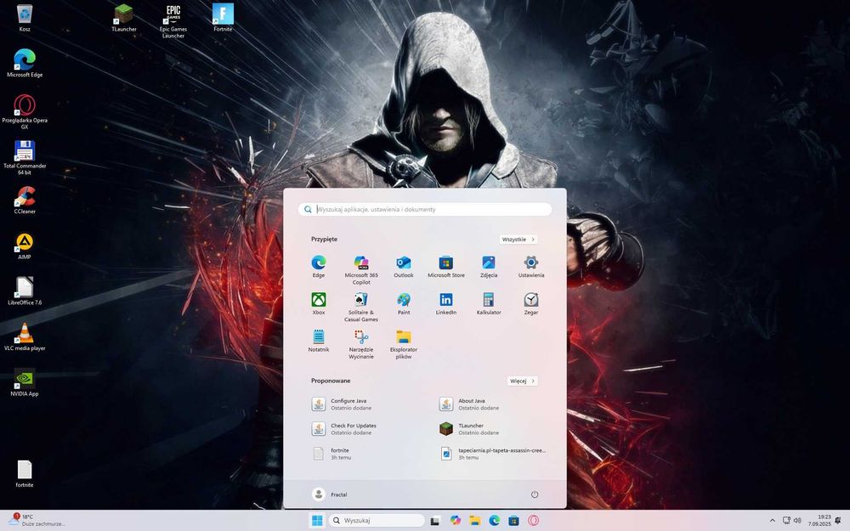Open Microsoft Store in pinned apps
This screenshot has width=850, height=531.
coord(445,267)
